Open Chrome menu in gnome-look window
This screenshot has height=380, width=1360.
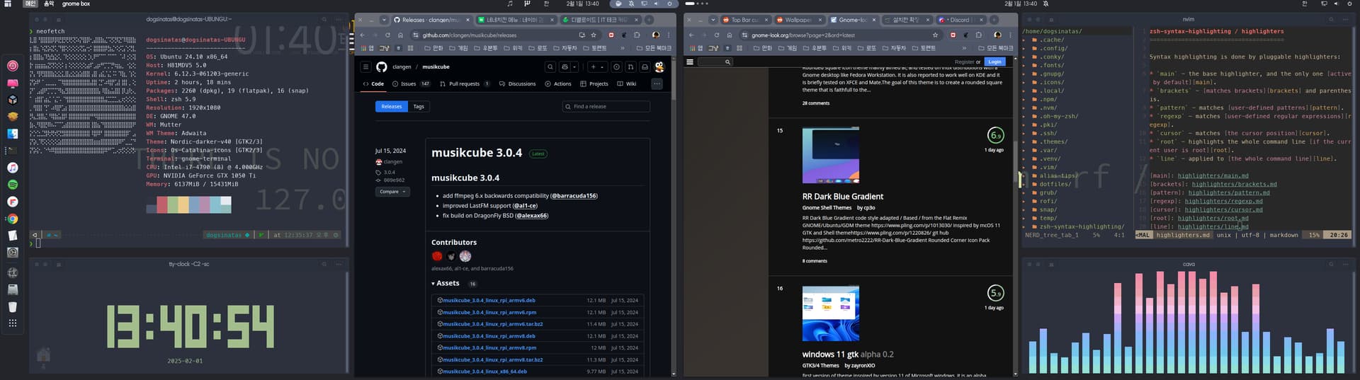pos(1010,35)
